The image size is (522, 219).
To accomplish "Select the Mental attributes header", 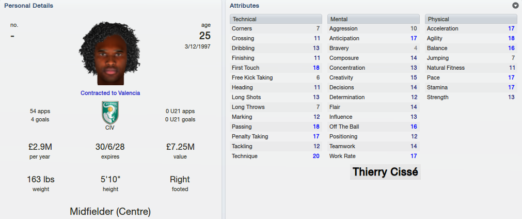I will coord(373,19).
